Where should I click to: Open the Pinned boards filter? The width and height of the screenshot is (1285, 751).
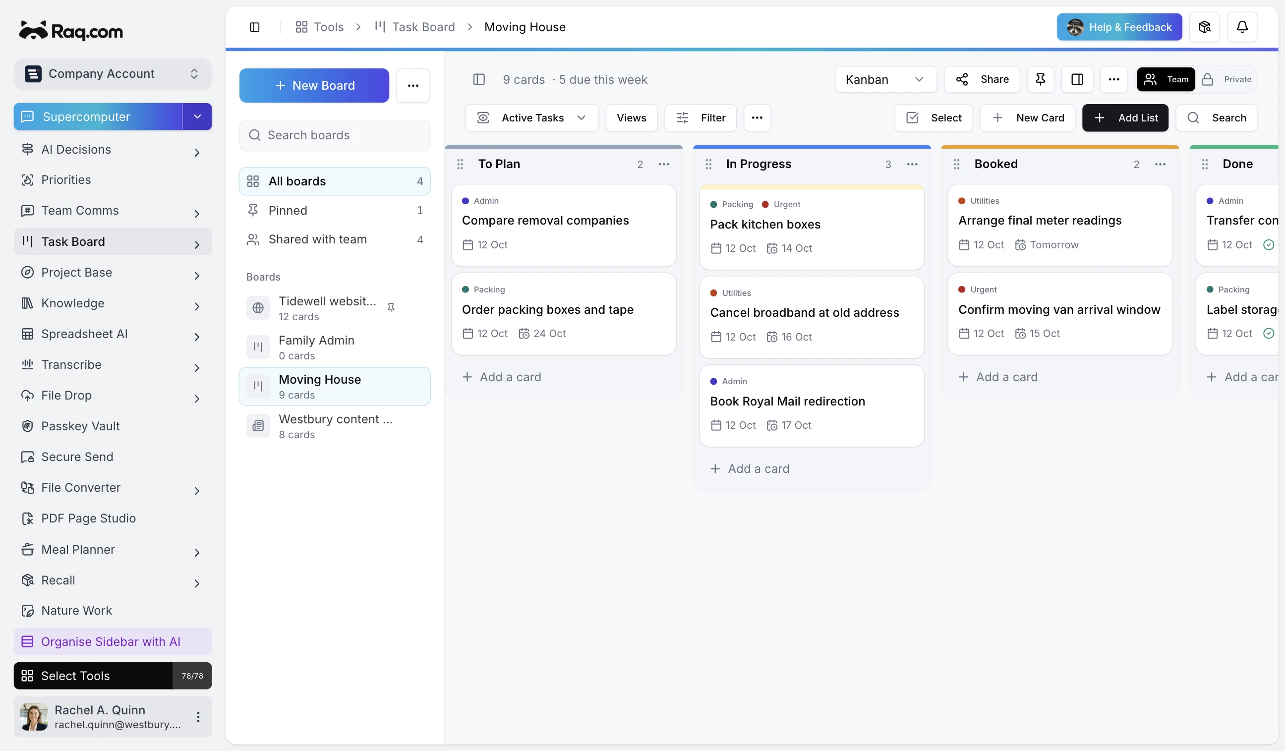(335, 210)
